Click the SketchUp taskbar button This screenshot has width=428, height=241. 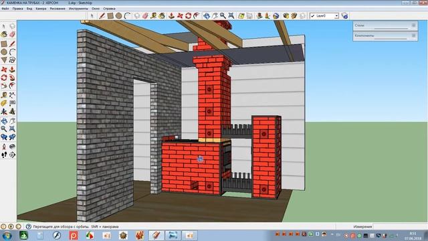pyautogui.click(x=156, y=235)
